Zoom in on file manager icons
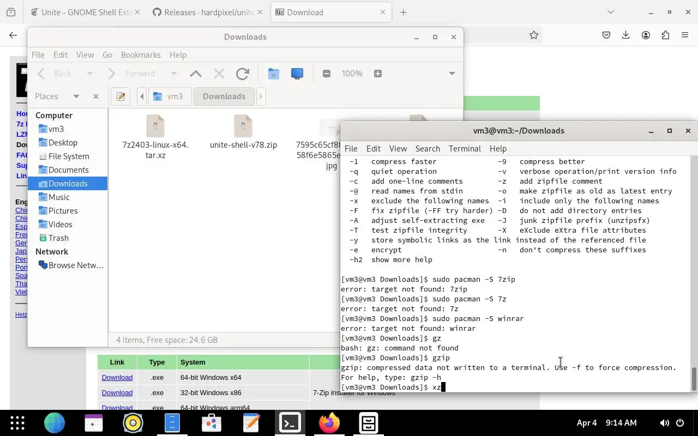Viewport: 698px width, 436px height. coord(378,74)
